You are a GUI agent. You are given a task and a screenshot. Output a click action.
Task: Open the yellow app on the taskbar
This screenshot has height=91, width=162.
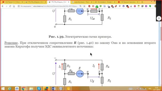click(x=68, y=89)
